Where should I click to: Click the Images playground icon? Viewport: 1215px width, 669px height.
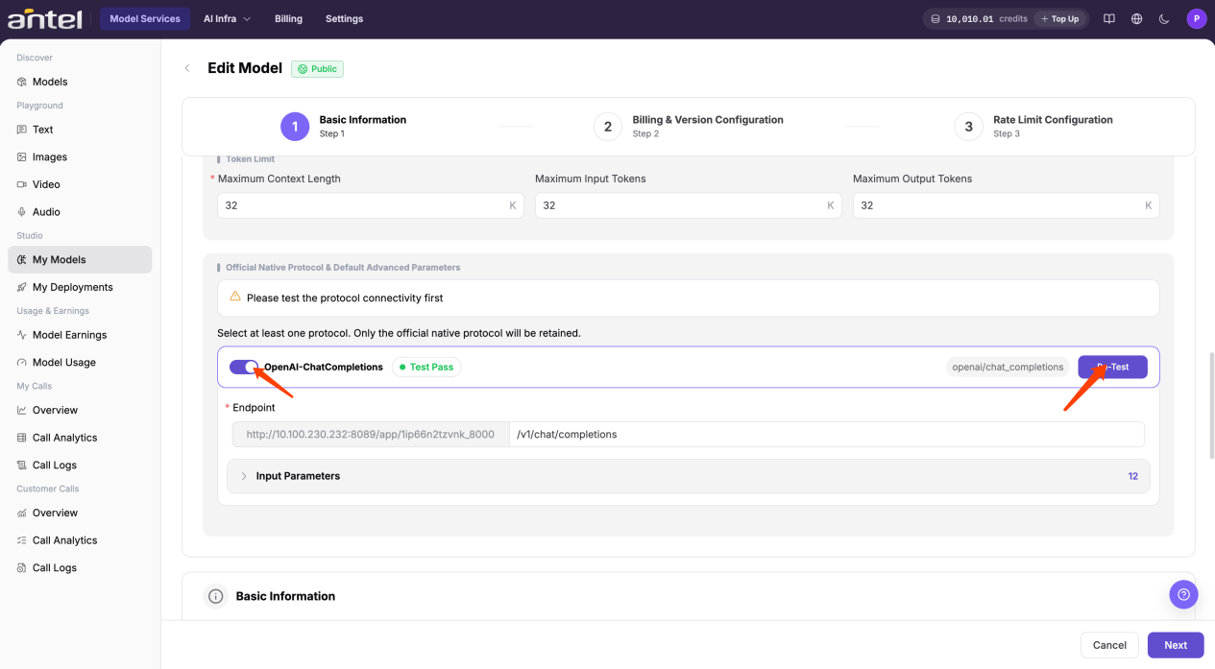click(x=22, y=156)
